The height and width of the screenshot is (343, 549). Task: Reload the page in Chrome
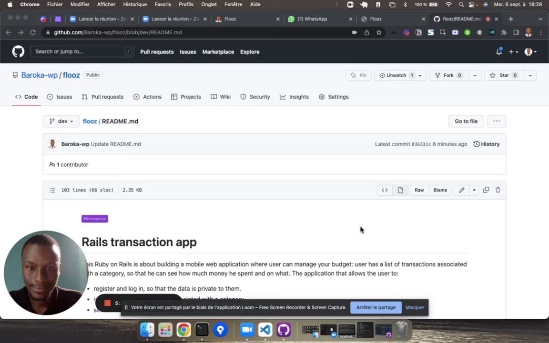click(x=32, y=32)
